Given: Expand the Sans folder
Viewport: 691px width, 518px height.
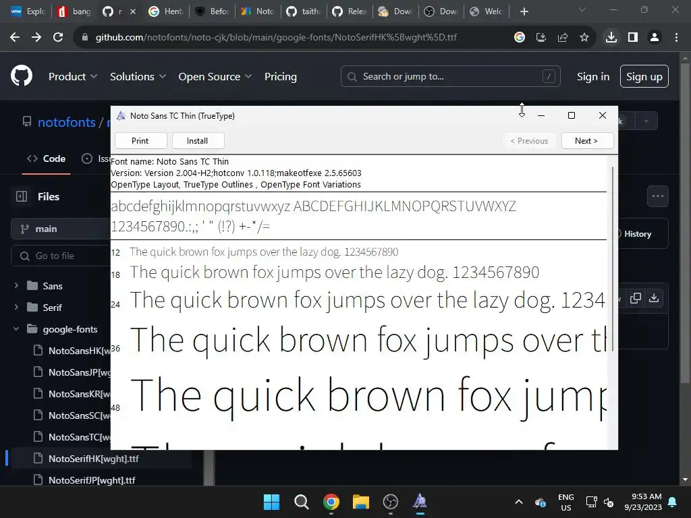Looking at the screenshot, I should pos(16,285).
